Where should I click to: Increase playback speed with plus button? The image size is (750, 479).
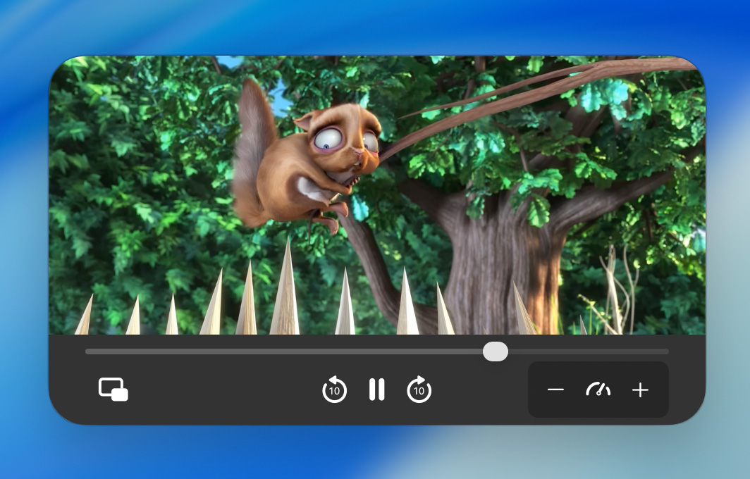tap(640, 390)
